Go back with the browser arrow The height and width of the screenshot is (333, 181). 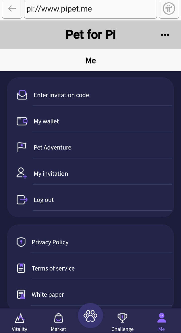[12, 9]
